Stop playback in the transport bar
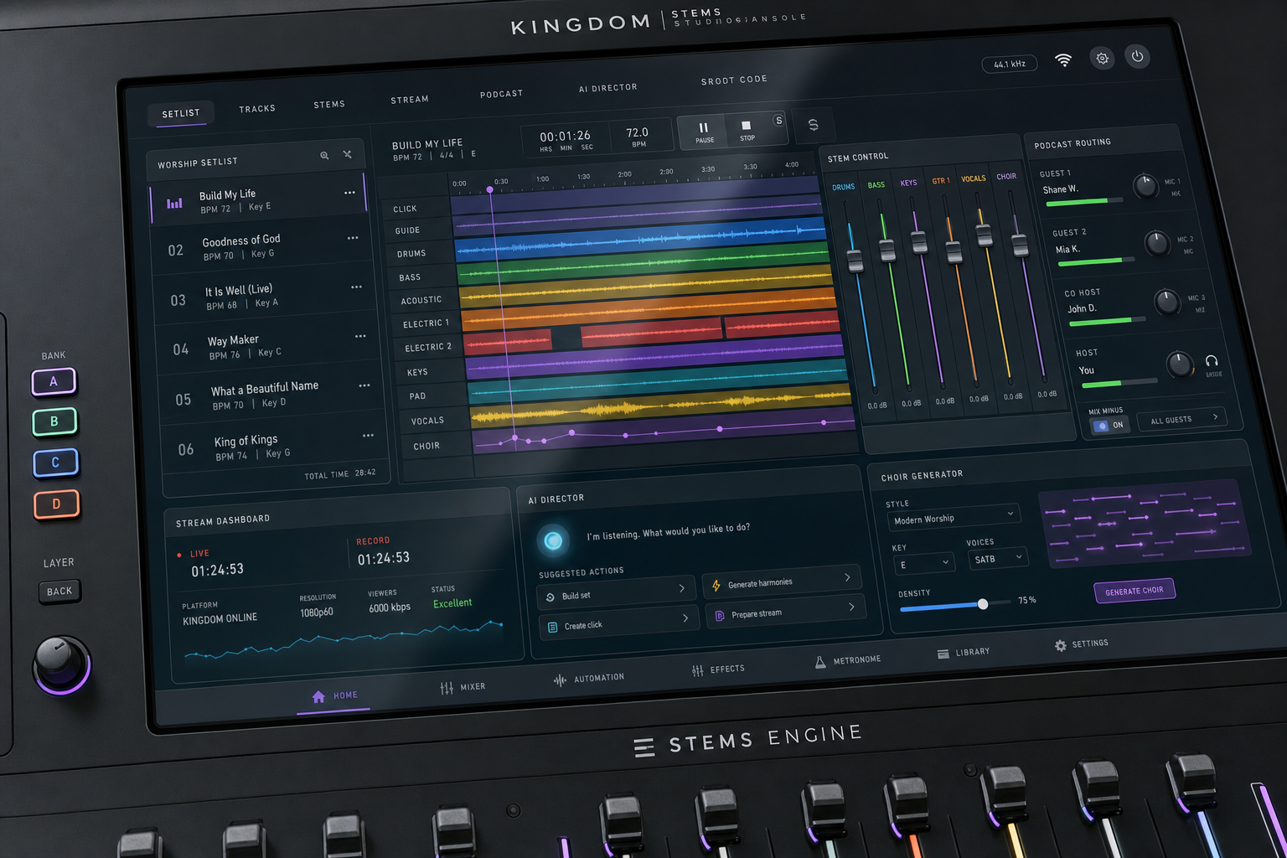 747,129
